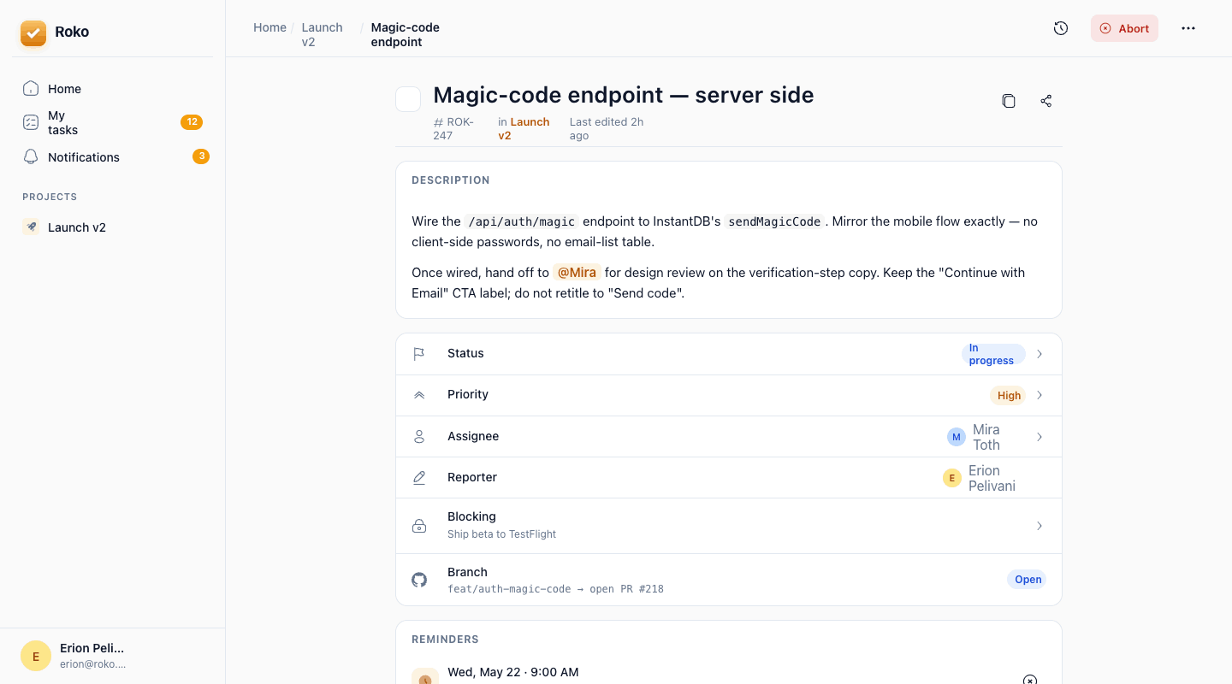Image resolution: width=1232 pixels, height=684 pixels.
Task: Click the Priority double-chevron icon
Action: pyautogui.click(x=419, y=395)
